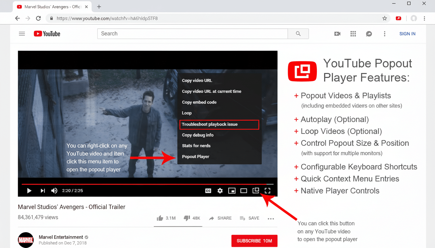Choose Stats for nerds in the context menu
435x248 pixels.
click(x=196, y=146)
